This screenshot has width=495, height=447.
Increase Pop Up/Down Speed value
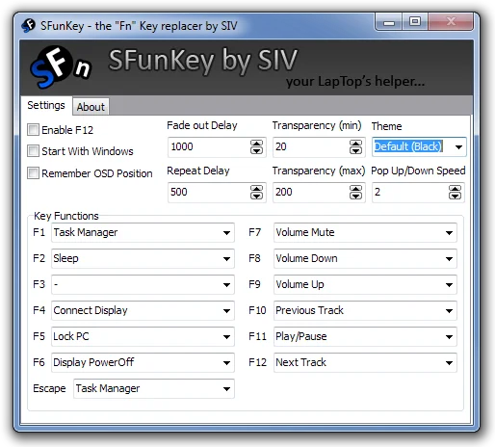coord(455,189)
